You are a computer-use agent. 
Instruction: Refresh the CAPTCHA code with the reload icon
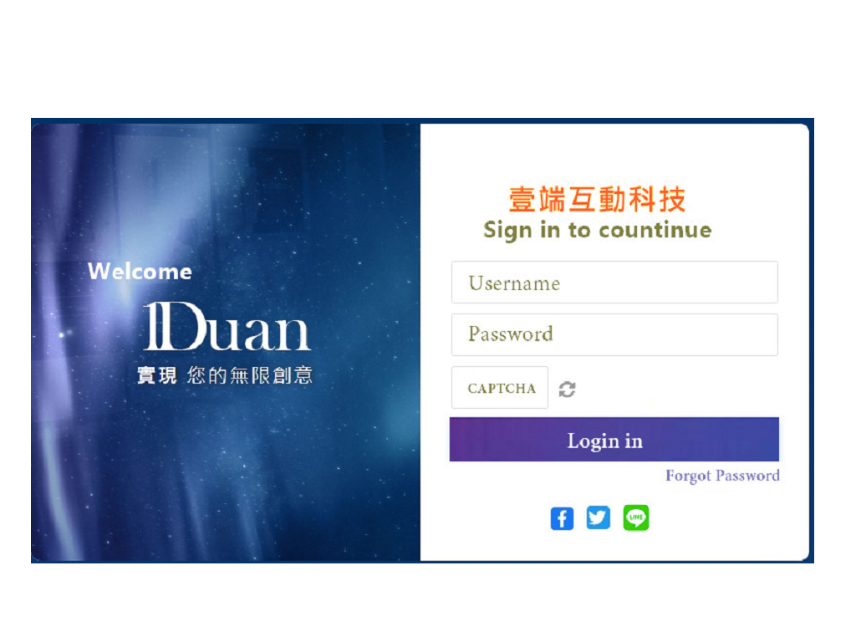(x=568, y=390)
